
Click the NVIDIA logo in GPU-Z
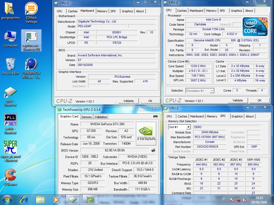point(146,133)
